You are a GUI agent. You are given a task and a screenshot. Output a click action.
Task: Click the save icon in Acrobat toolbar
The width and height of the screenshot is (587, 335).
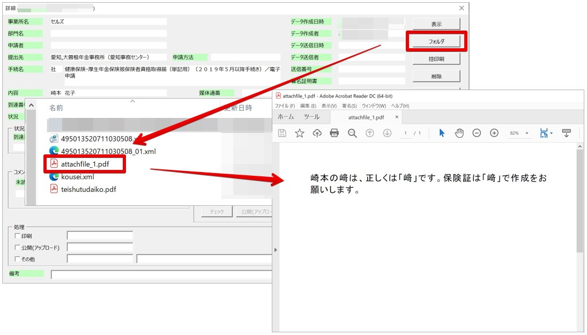[283, 133]
